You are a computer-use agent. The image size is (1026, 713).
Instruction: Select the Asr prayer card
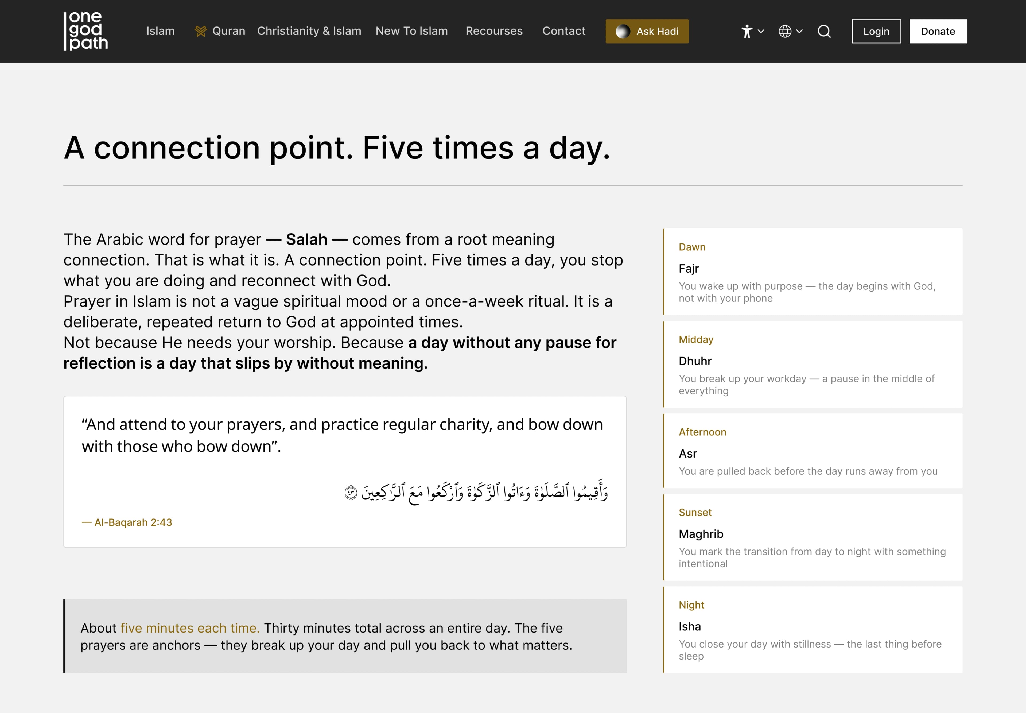click(x=813, y=450)
